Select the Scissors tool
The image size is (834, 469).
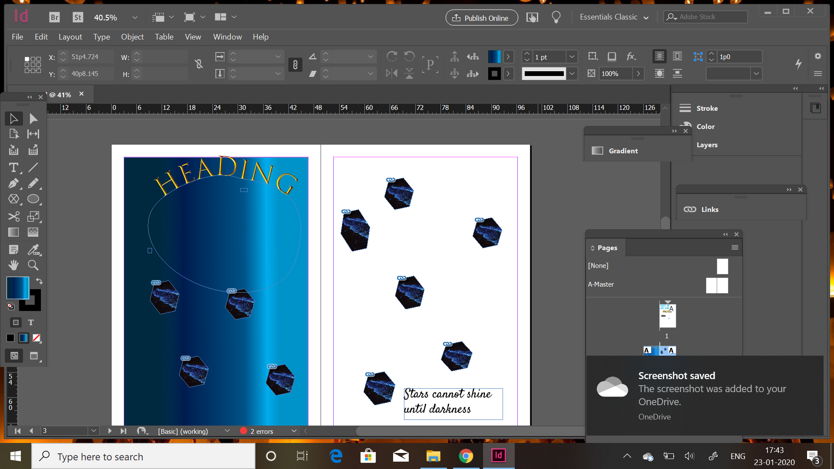[x=13, y=216]
